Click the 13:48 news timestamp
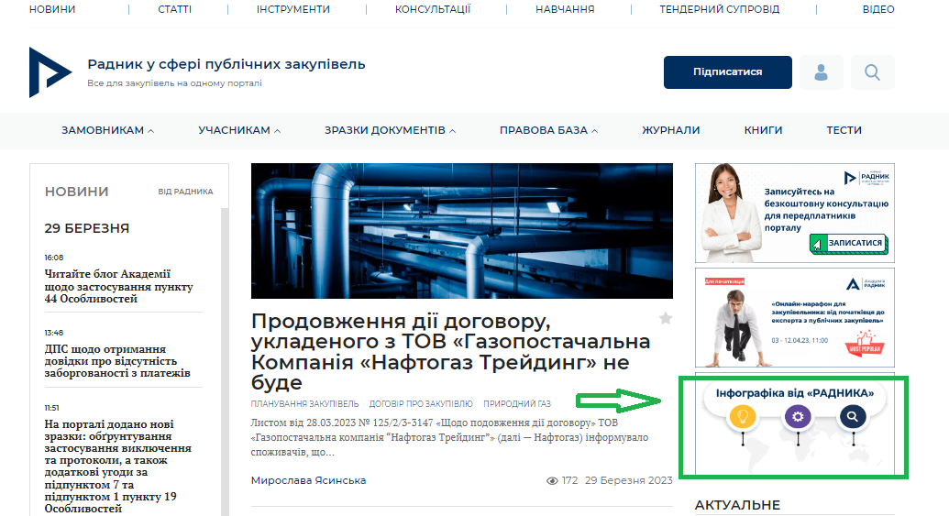 click(x=54, y=333)
